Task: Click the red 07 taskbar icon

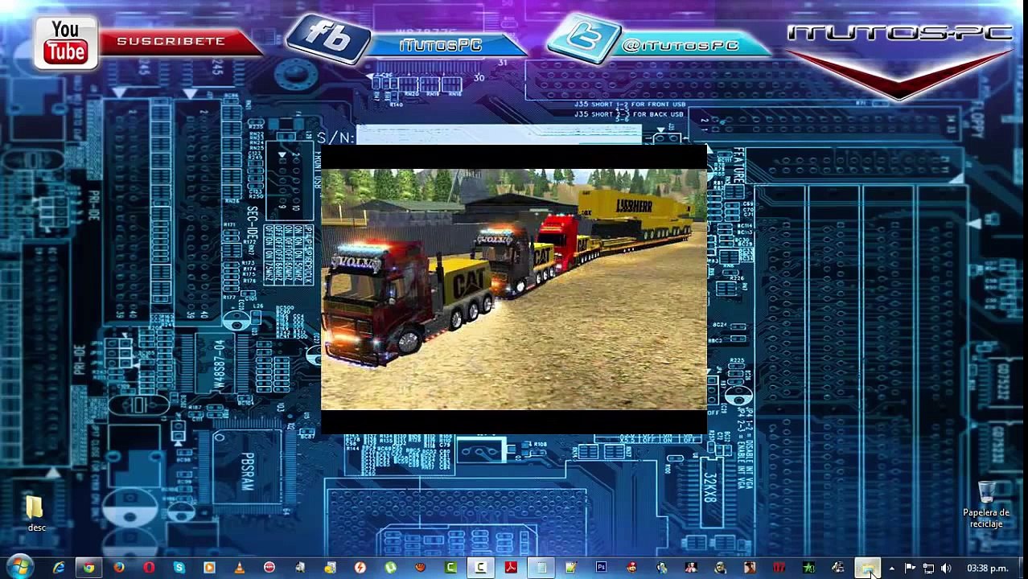Action: [x=779, y=568]
